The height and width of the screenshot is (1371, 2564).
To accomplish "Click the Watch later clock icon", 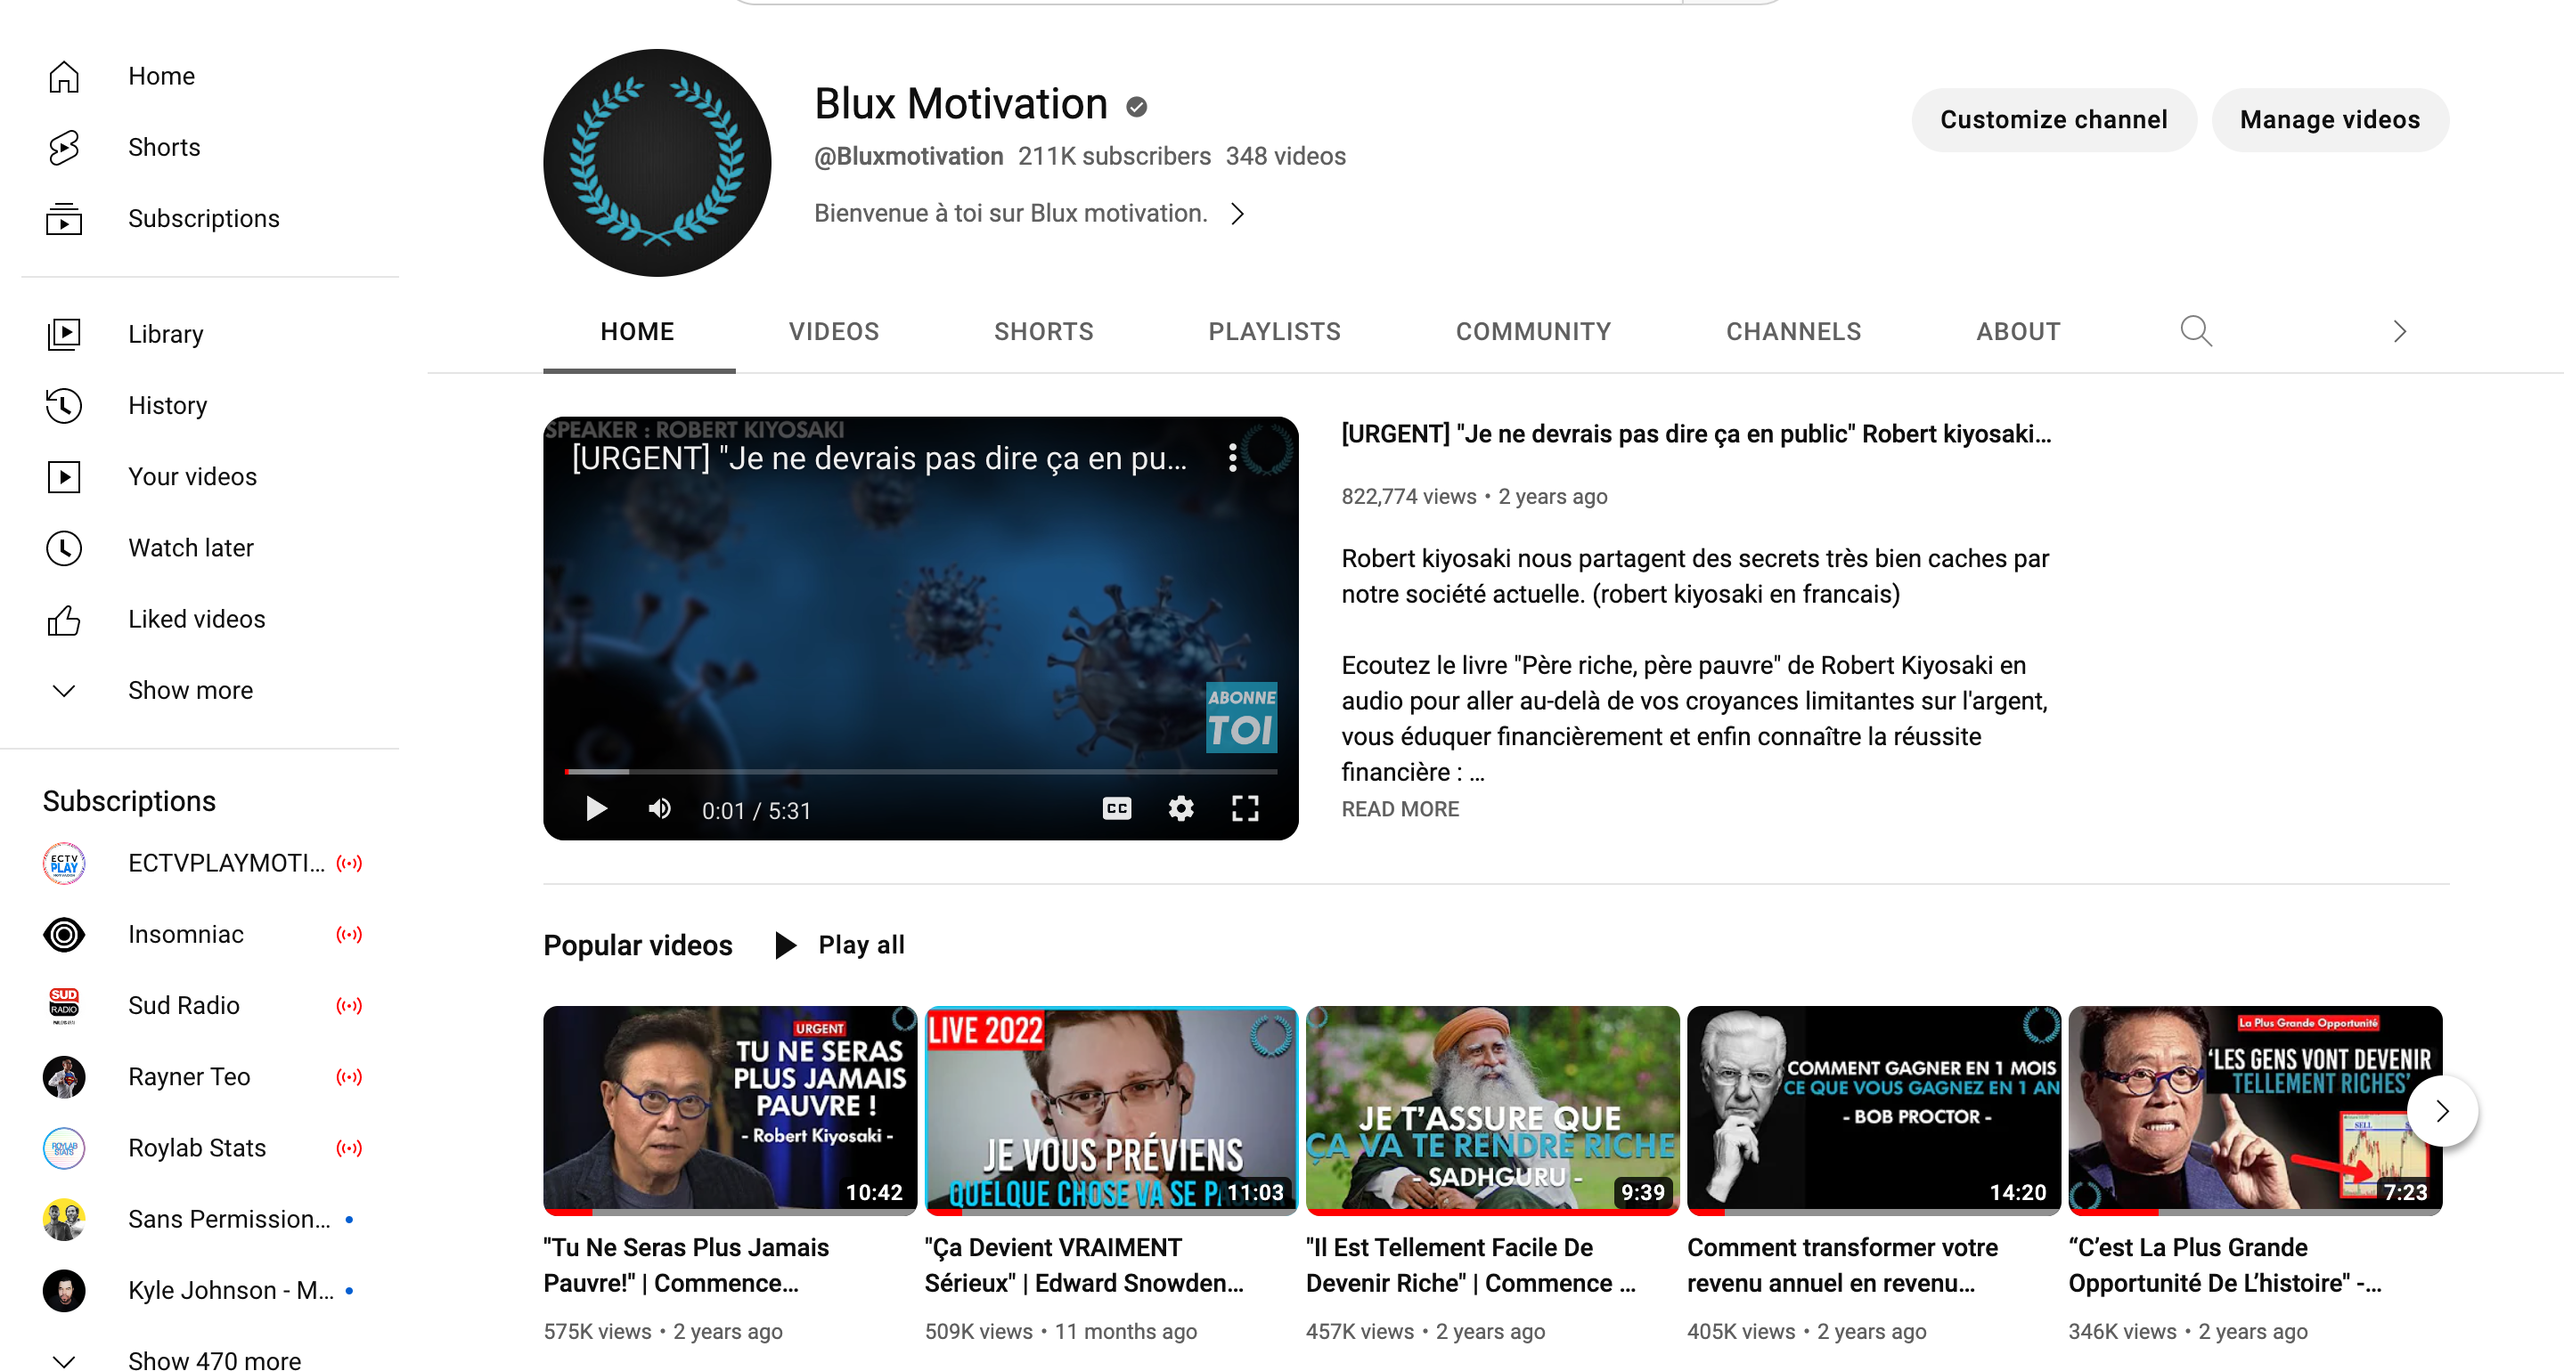I will pyautogui.click(x=64, y=548).
